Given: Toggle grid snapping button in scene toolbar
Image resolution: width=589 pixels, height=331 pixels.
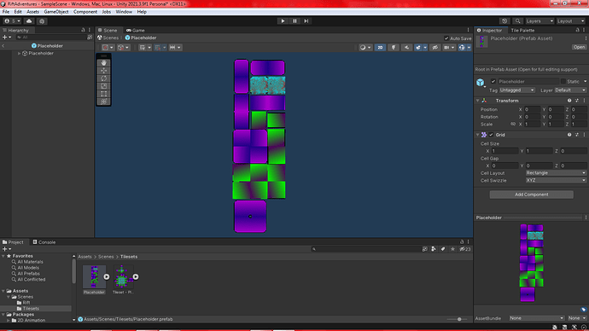Looking at the screenshot, I should [158, 47].
